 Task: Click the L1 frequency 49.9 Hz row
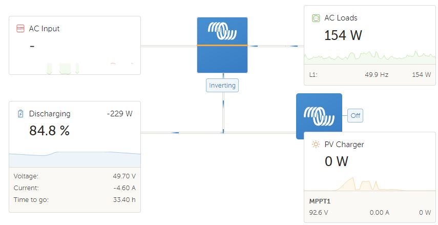click(369, 75)
